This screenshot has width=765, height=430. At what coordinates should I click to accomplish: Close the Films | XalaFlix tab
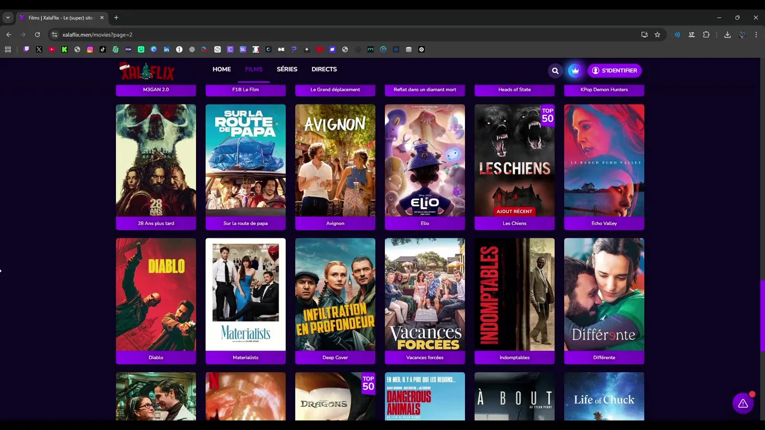tap(102, 17)
